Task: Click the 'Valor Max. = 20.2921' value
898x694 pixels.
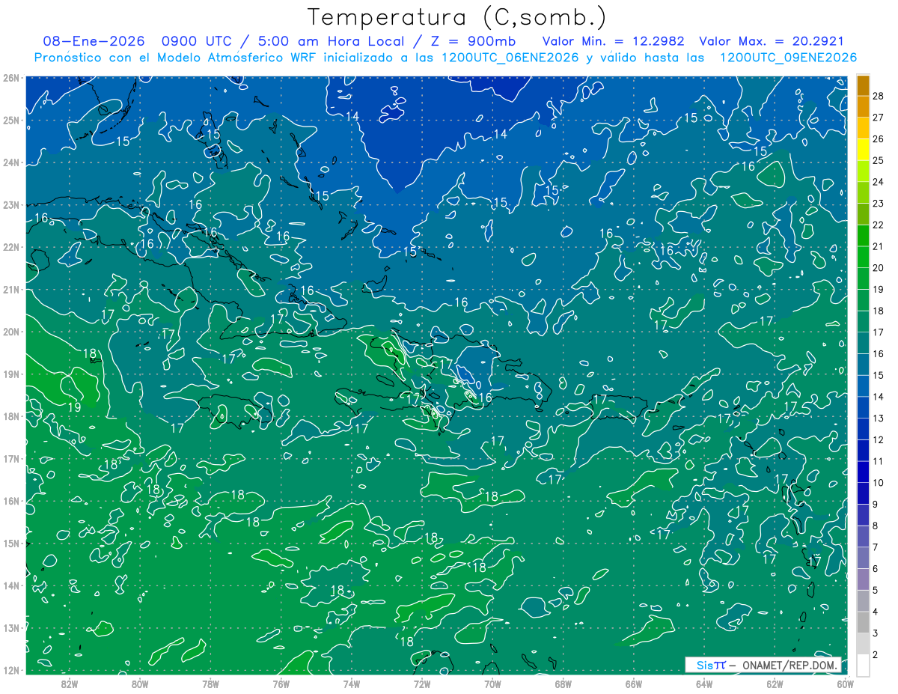Action: [772, 41]
